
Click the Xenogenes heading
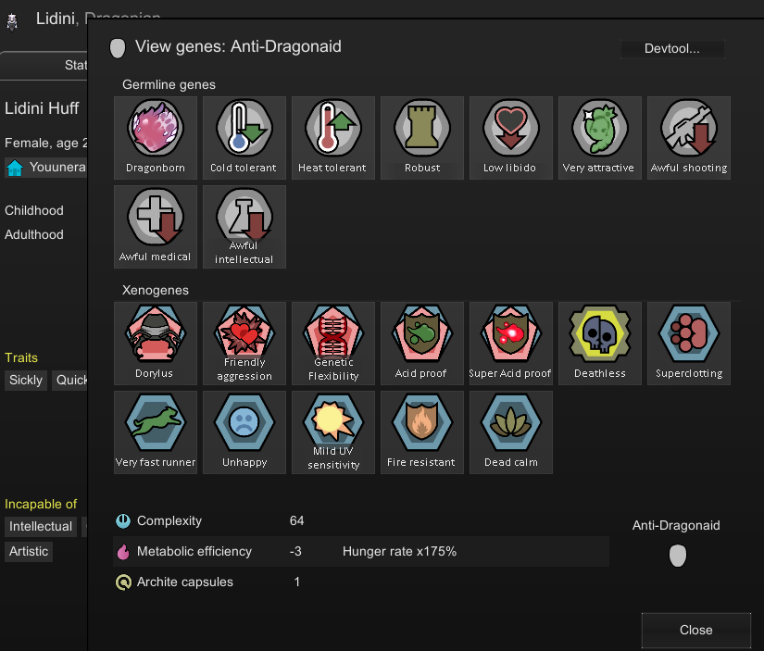click(x=155, y=291)
